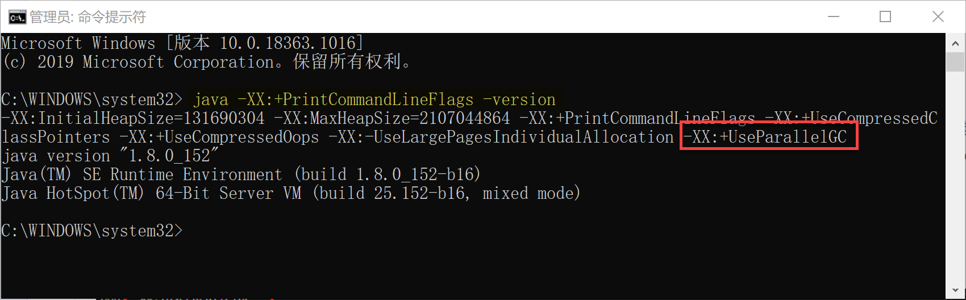Viewport: 966px width, 300px height.
Task: Click the last empty C:\WINDOWS\system32> prompt
Action: point(91,231)
